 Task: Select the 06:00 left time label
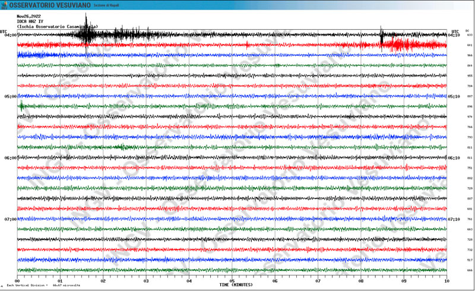(10, 158)
